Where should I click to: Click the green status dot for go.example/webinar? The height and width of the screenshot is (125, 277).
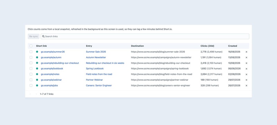coord(37,80)
